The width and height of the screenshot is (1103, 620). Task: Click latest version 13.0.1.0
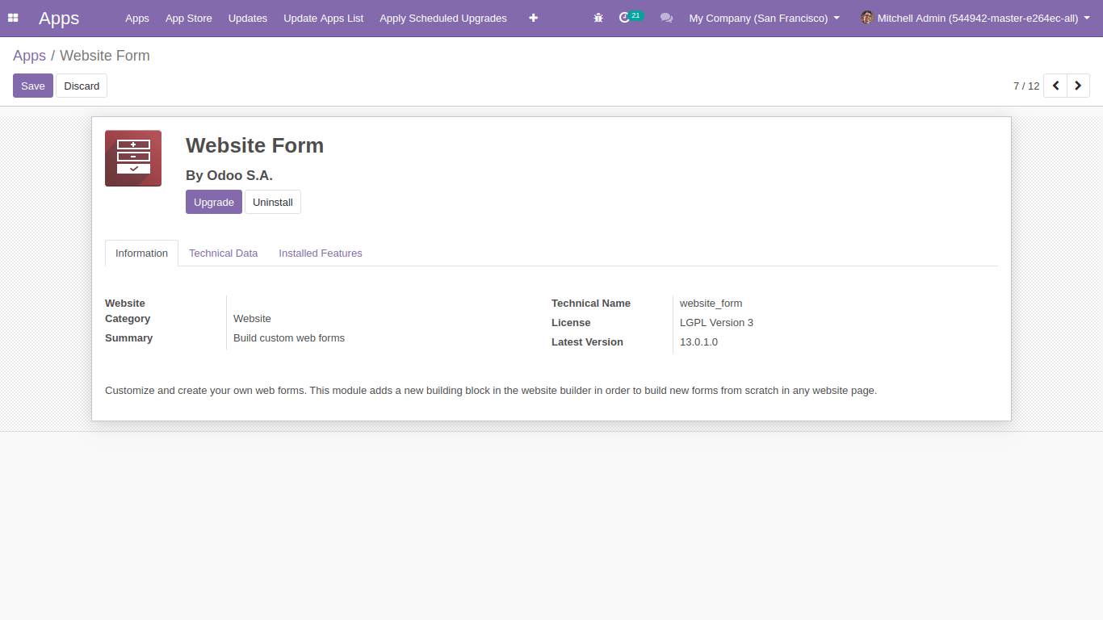698,341
